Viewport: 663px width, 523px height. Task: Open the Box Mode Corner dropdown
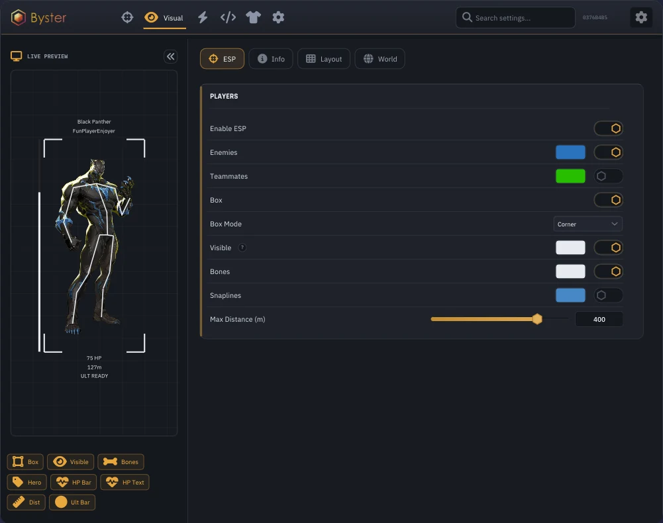(587, 224)
